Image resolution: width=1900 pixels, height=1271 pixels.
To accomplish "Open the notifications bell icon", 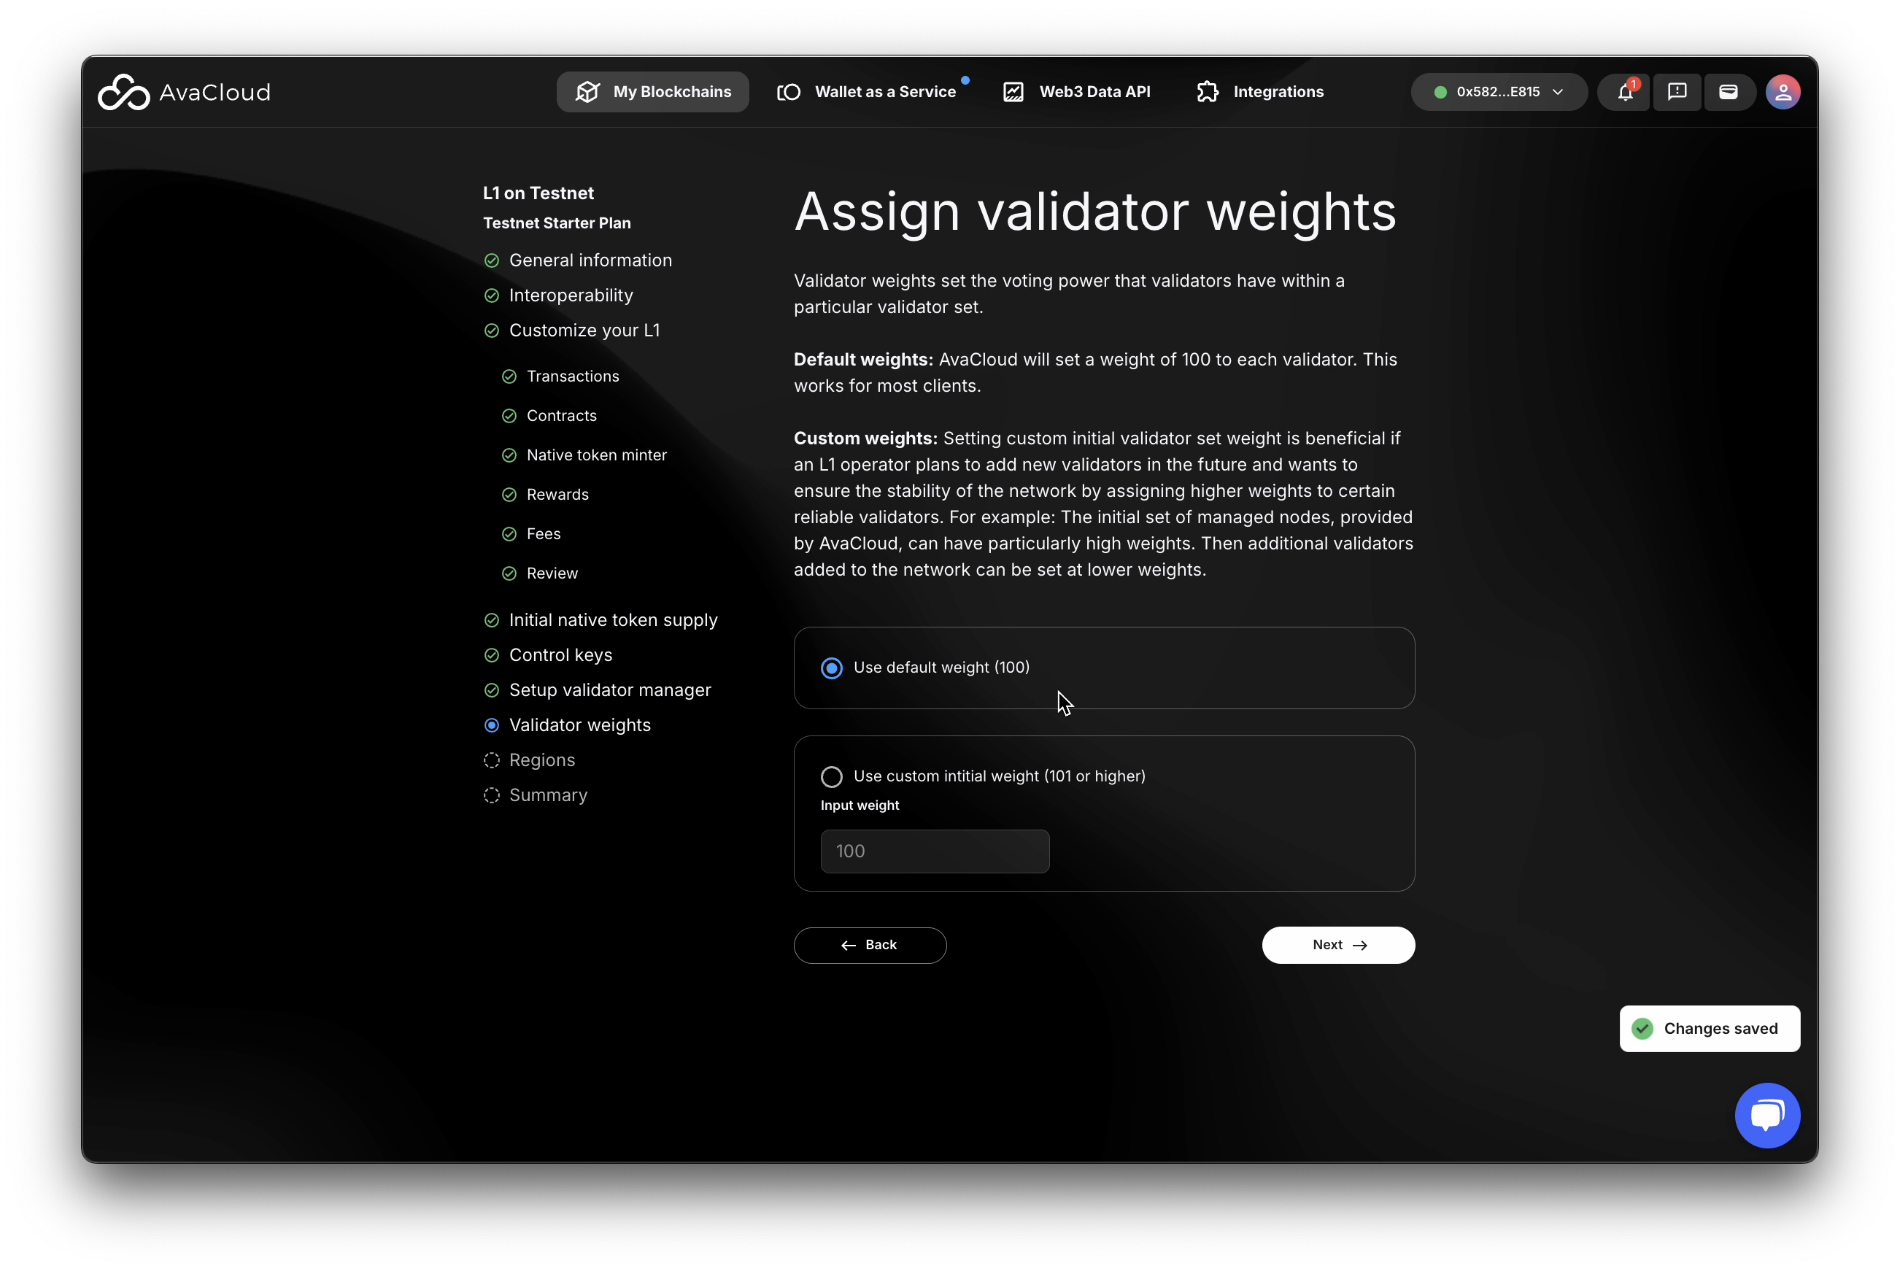I will coord(1624,93).
